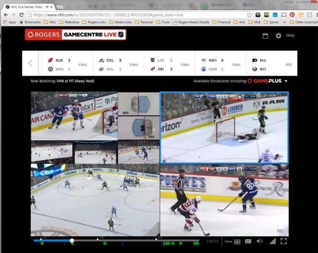This screenshot has height=253, width=318.
Task: Open the schedule calendar icon
Action: click(265, 36)
